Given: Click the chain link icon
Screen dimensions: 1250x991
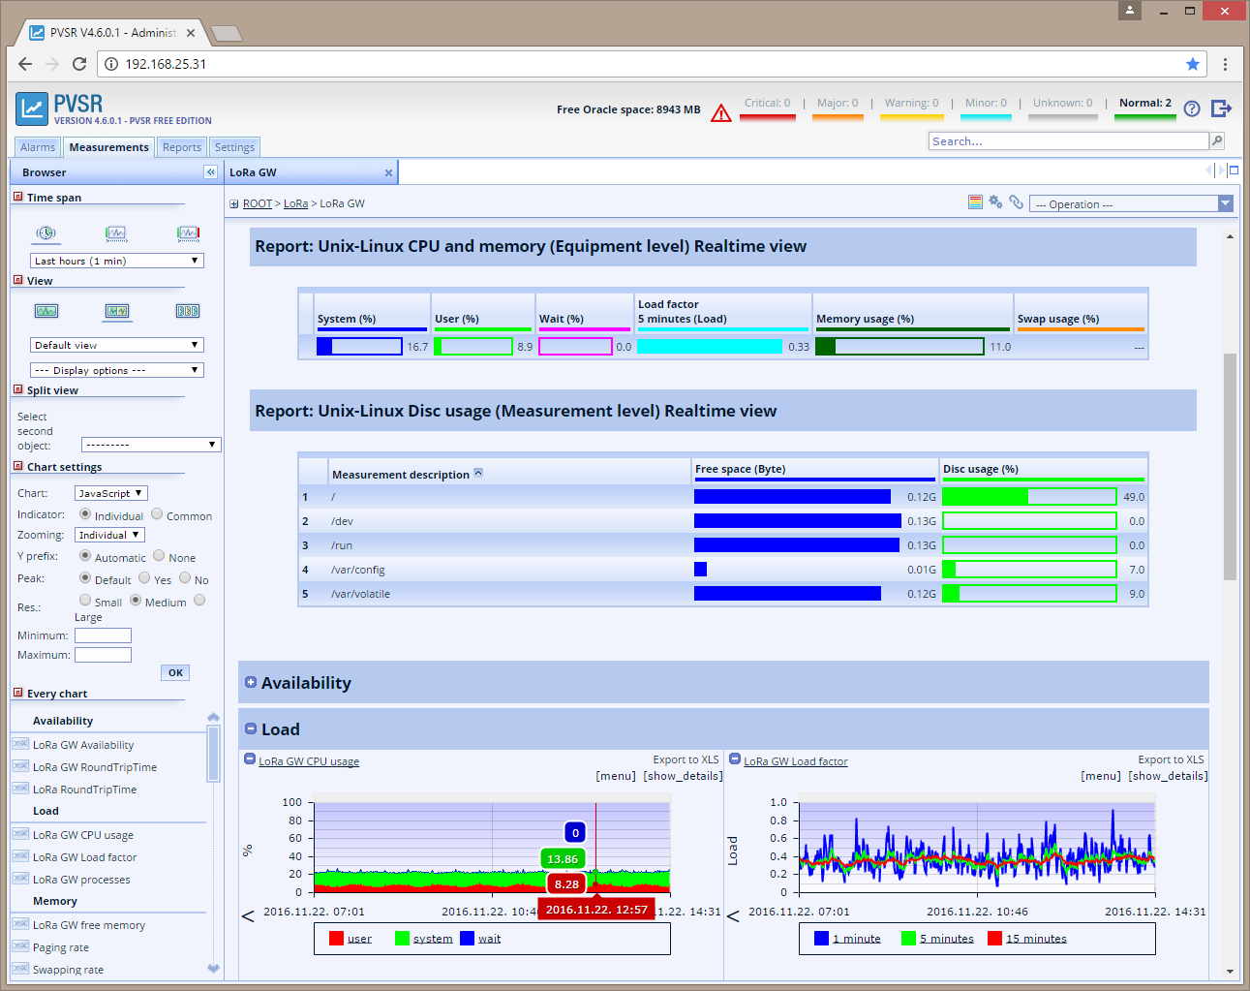Looking at the screenshot, I should 1016,202.
